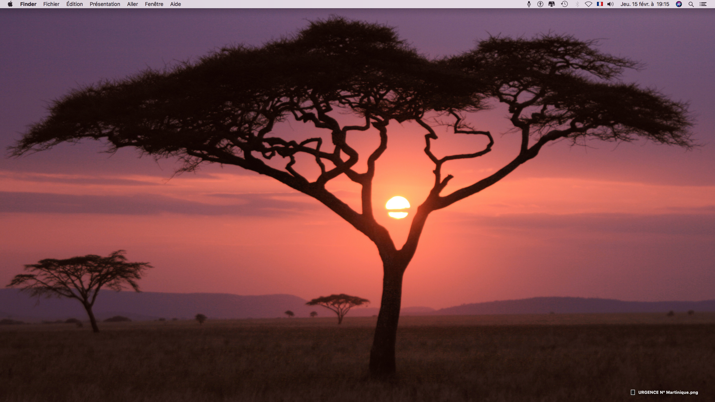Open the Aller menu
This screenshot has width=715, height=402.
[132, 4]
